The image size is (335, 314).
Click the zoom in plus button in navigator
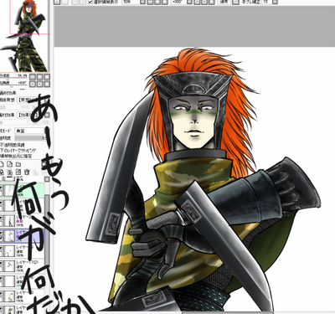click(39, 77)
